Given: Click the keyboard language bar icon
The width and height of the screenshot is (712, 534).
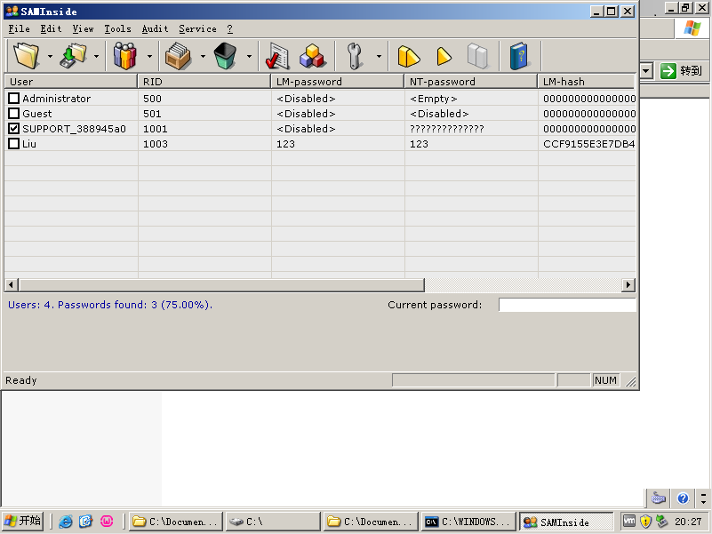Looking at the screenshot, I should 659,498.
